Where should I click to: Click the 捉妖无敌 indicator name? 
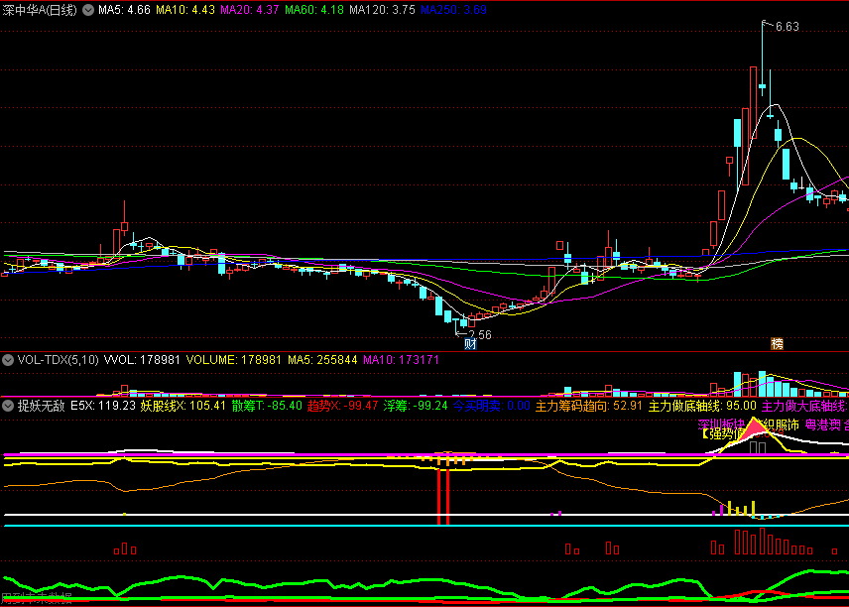point(41,406)
